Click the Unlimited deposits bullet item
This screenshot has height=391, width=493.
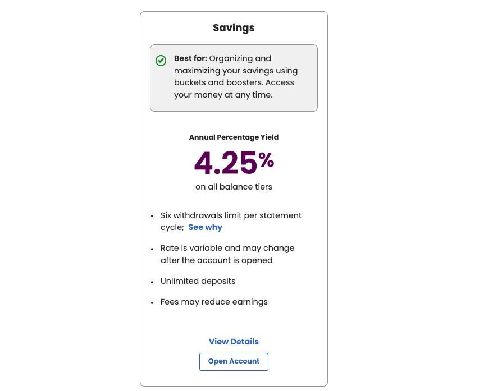pyautogui.click(x=198, y=281)
